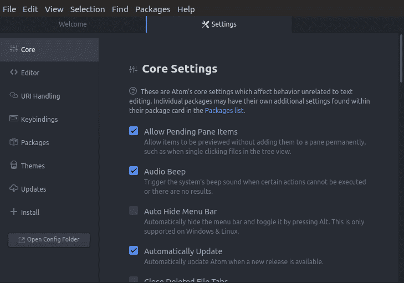Click the Allow Pending Pane Items label
Image resolution: width=404 pixels, height=283 pixels.
pyautogui.click(x=191, y=132)
